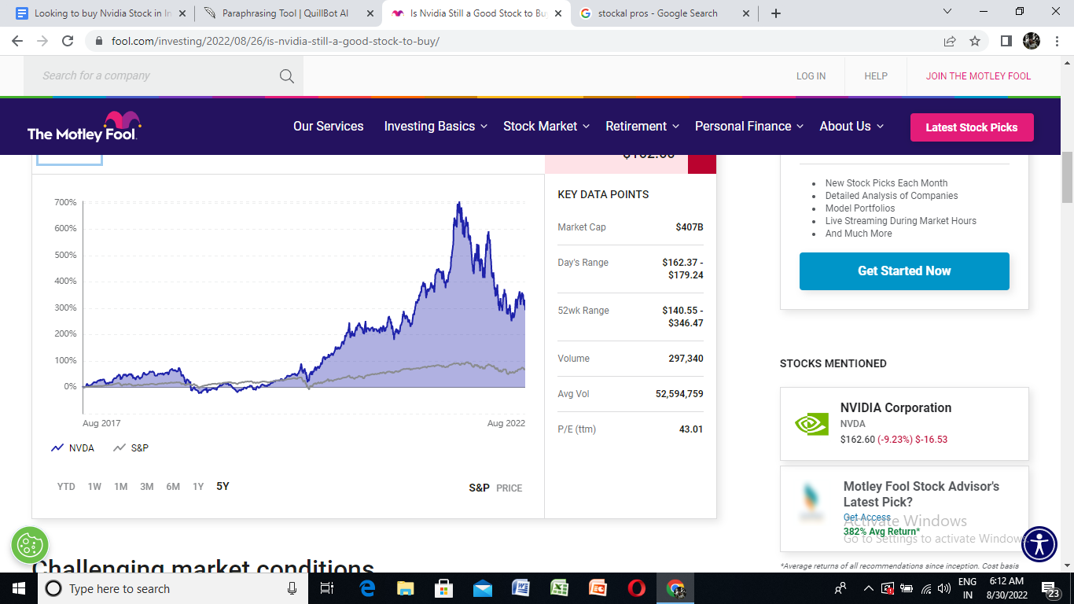Toggle the NVDA series in chart legend
Screen dimensions: 1074x604
point(72,448)
